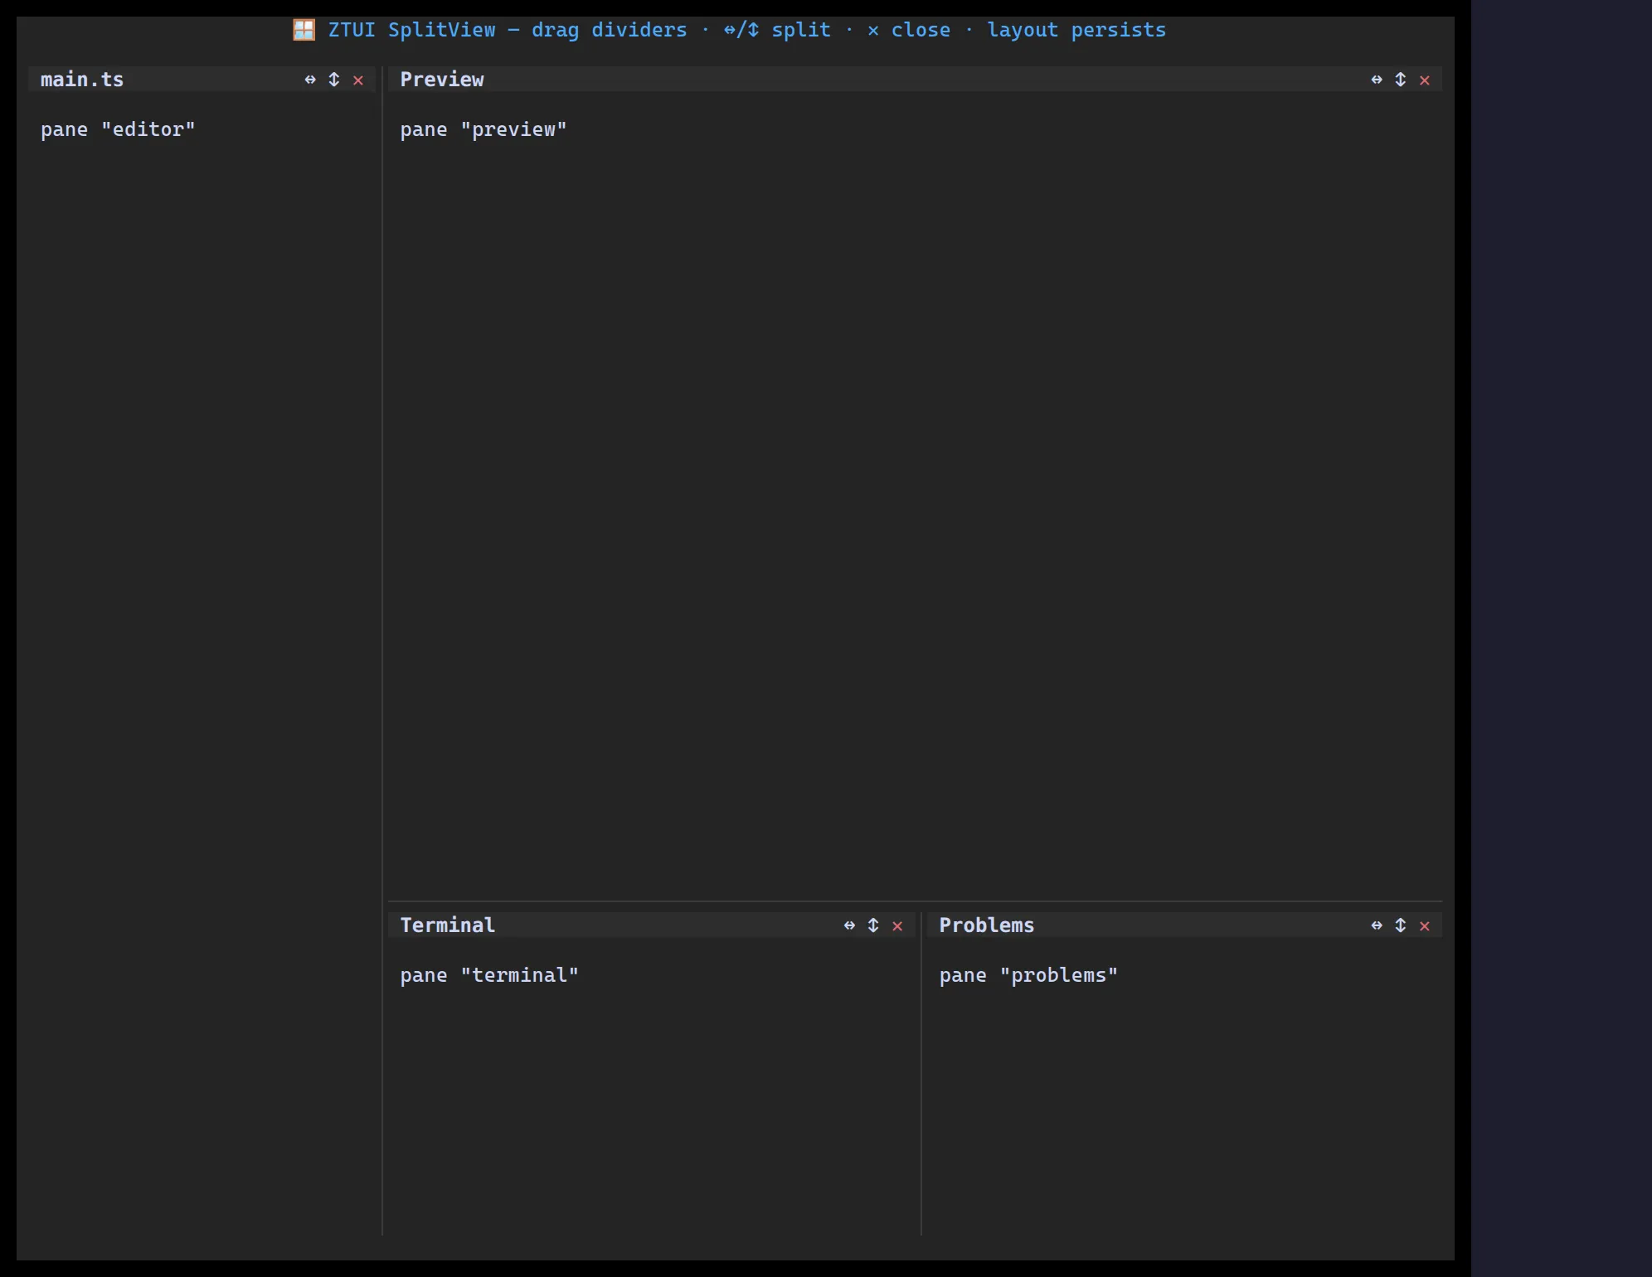This screenshot has height=1277, width=1652.
Task: Close the Preview pane
Action: 1425,80
